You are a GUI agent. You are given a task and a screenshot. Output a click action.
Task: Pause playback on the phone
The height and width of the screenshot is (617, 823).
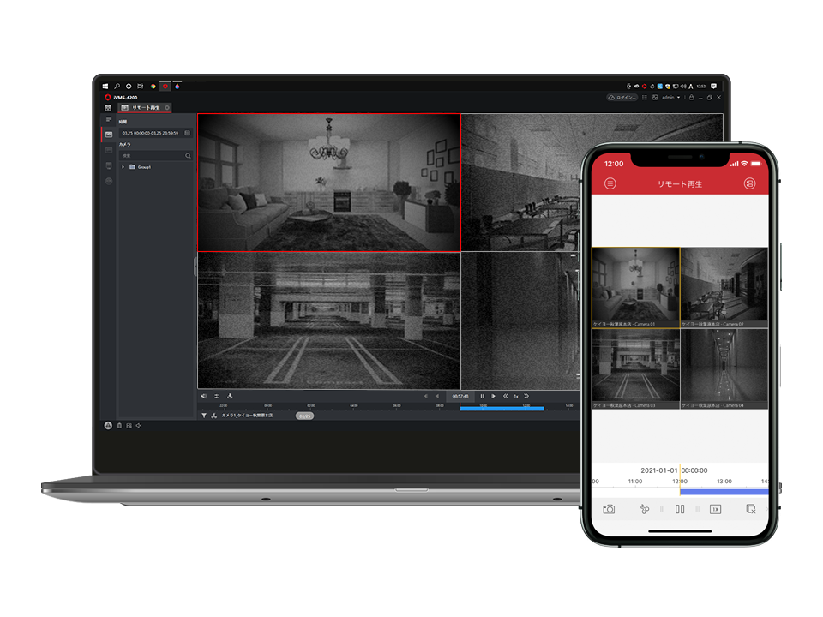[x=680, y=509]
